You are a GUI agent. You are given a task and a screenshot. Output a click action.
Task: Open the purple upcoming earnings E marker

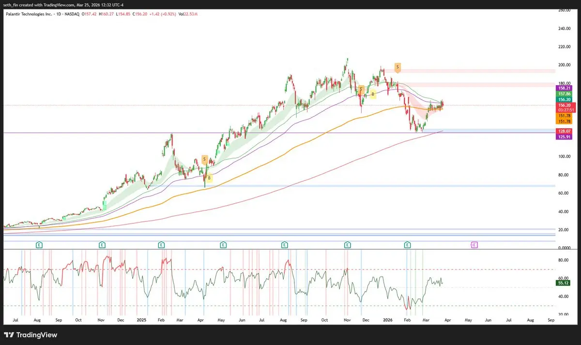(474, 245)
